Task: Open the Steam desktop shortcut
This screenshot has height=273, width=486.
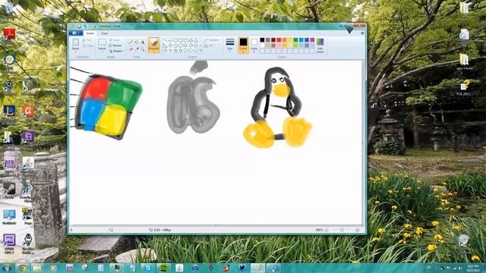Action: pos(9,190)
